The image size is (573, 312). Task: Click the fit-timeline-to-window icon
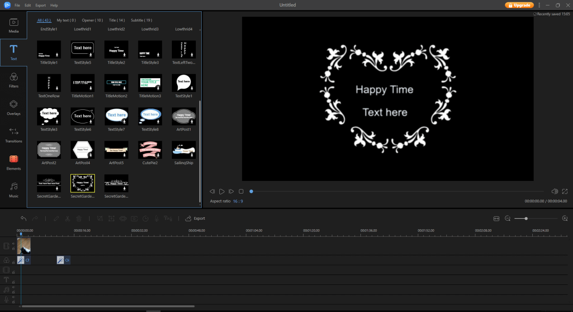pyautogui.click(x=496, y=218)
